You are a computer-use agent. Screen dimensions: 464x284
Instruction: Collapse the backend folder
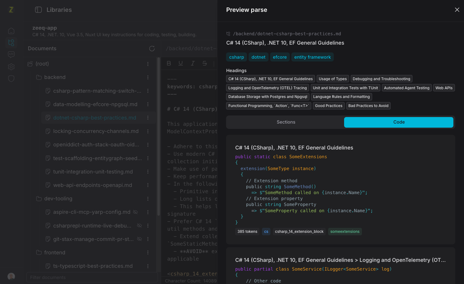39,77
